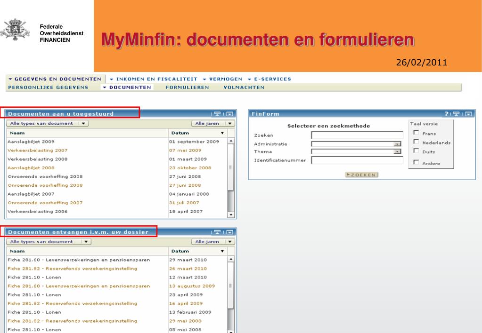Viewport: 482px width, 333px height.
Task: Open the 'Gegevens en documenten' menu
Action: (55, 79)
